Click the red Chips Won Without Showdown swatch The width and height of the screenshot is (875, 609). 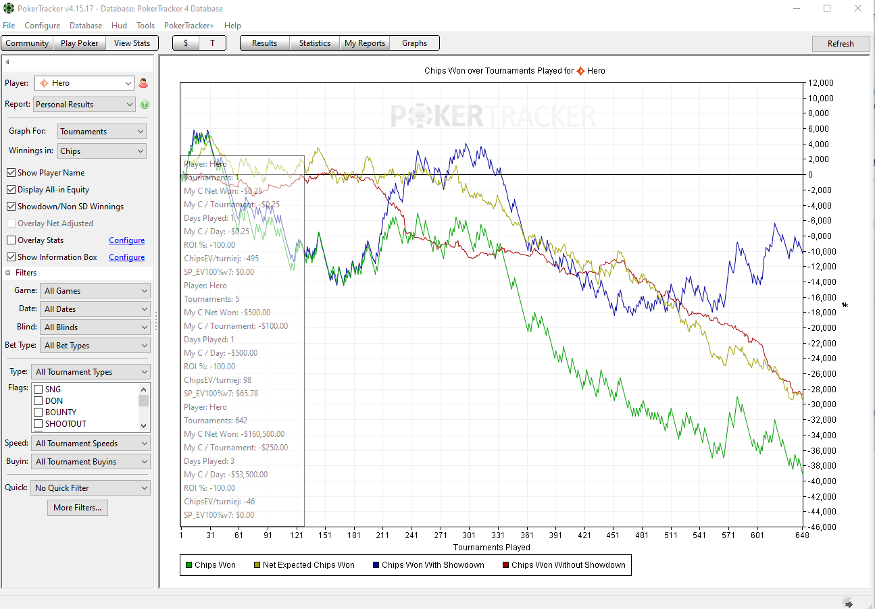[x=505, y=565]
